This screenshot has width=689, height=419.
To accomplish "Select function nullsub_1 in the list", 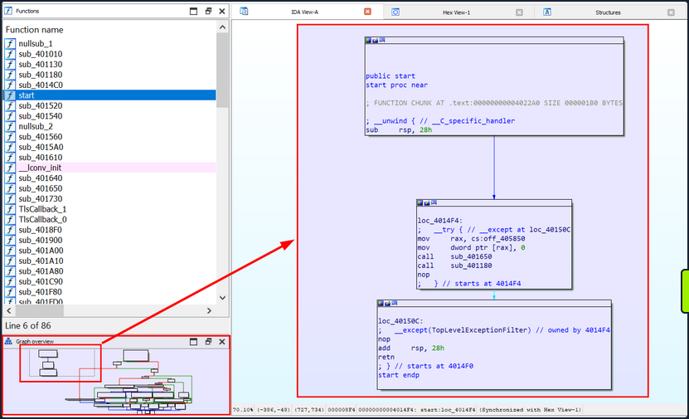I will pos(109,43).
